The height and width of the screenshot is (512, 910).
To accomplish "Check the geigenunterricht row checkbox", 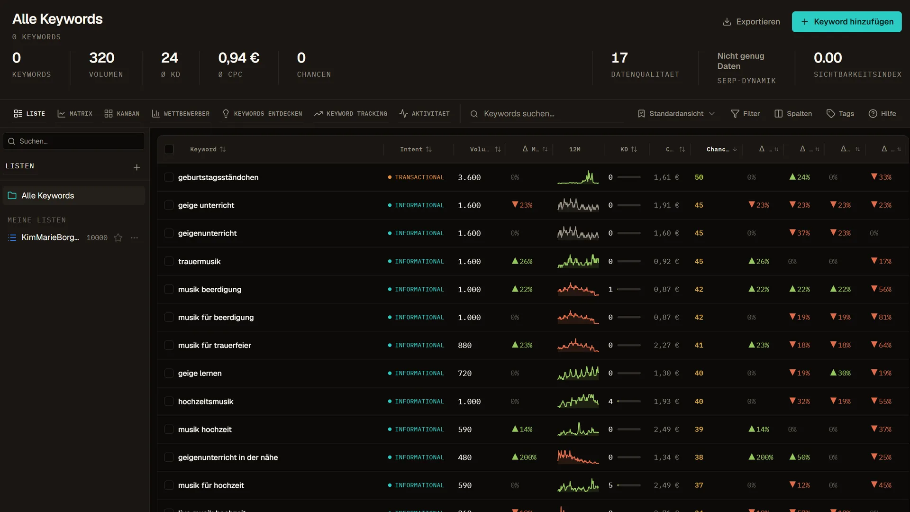I will 169,233.
